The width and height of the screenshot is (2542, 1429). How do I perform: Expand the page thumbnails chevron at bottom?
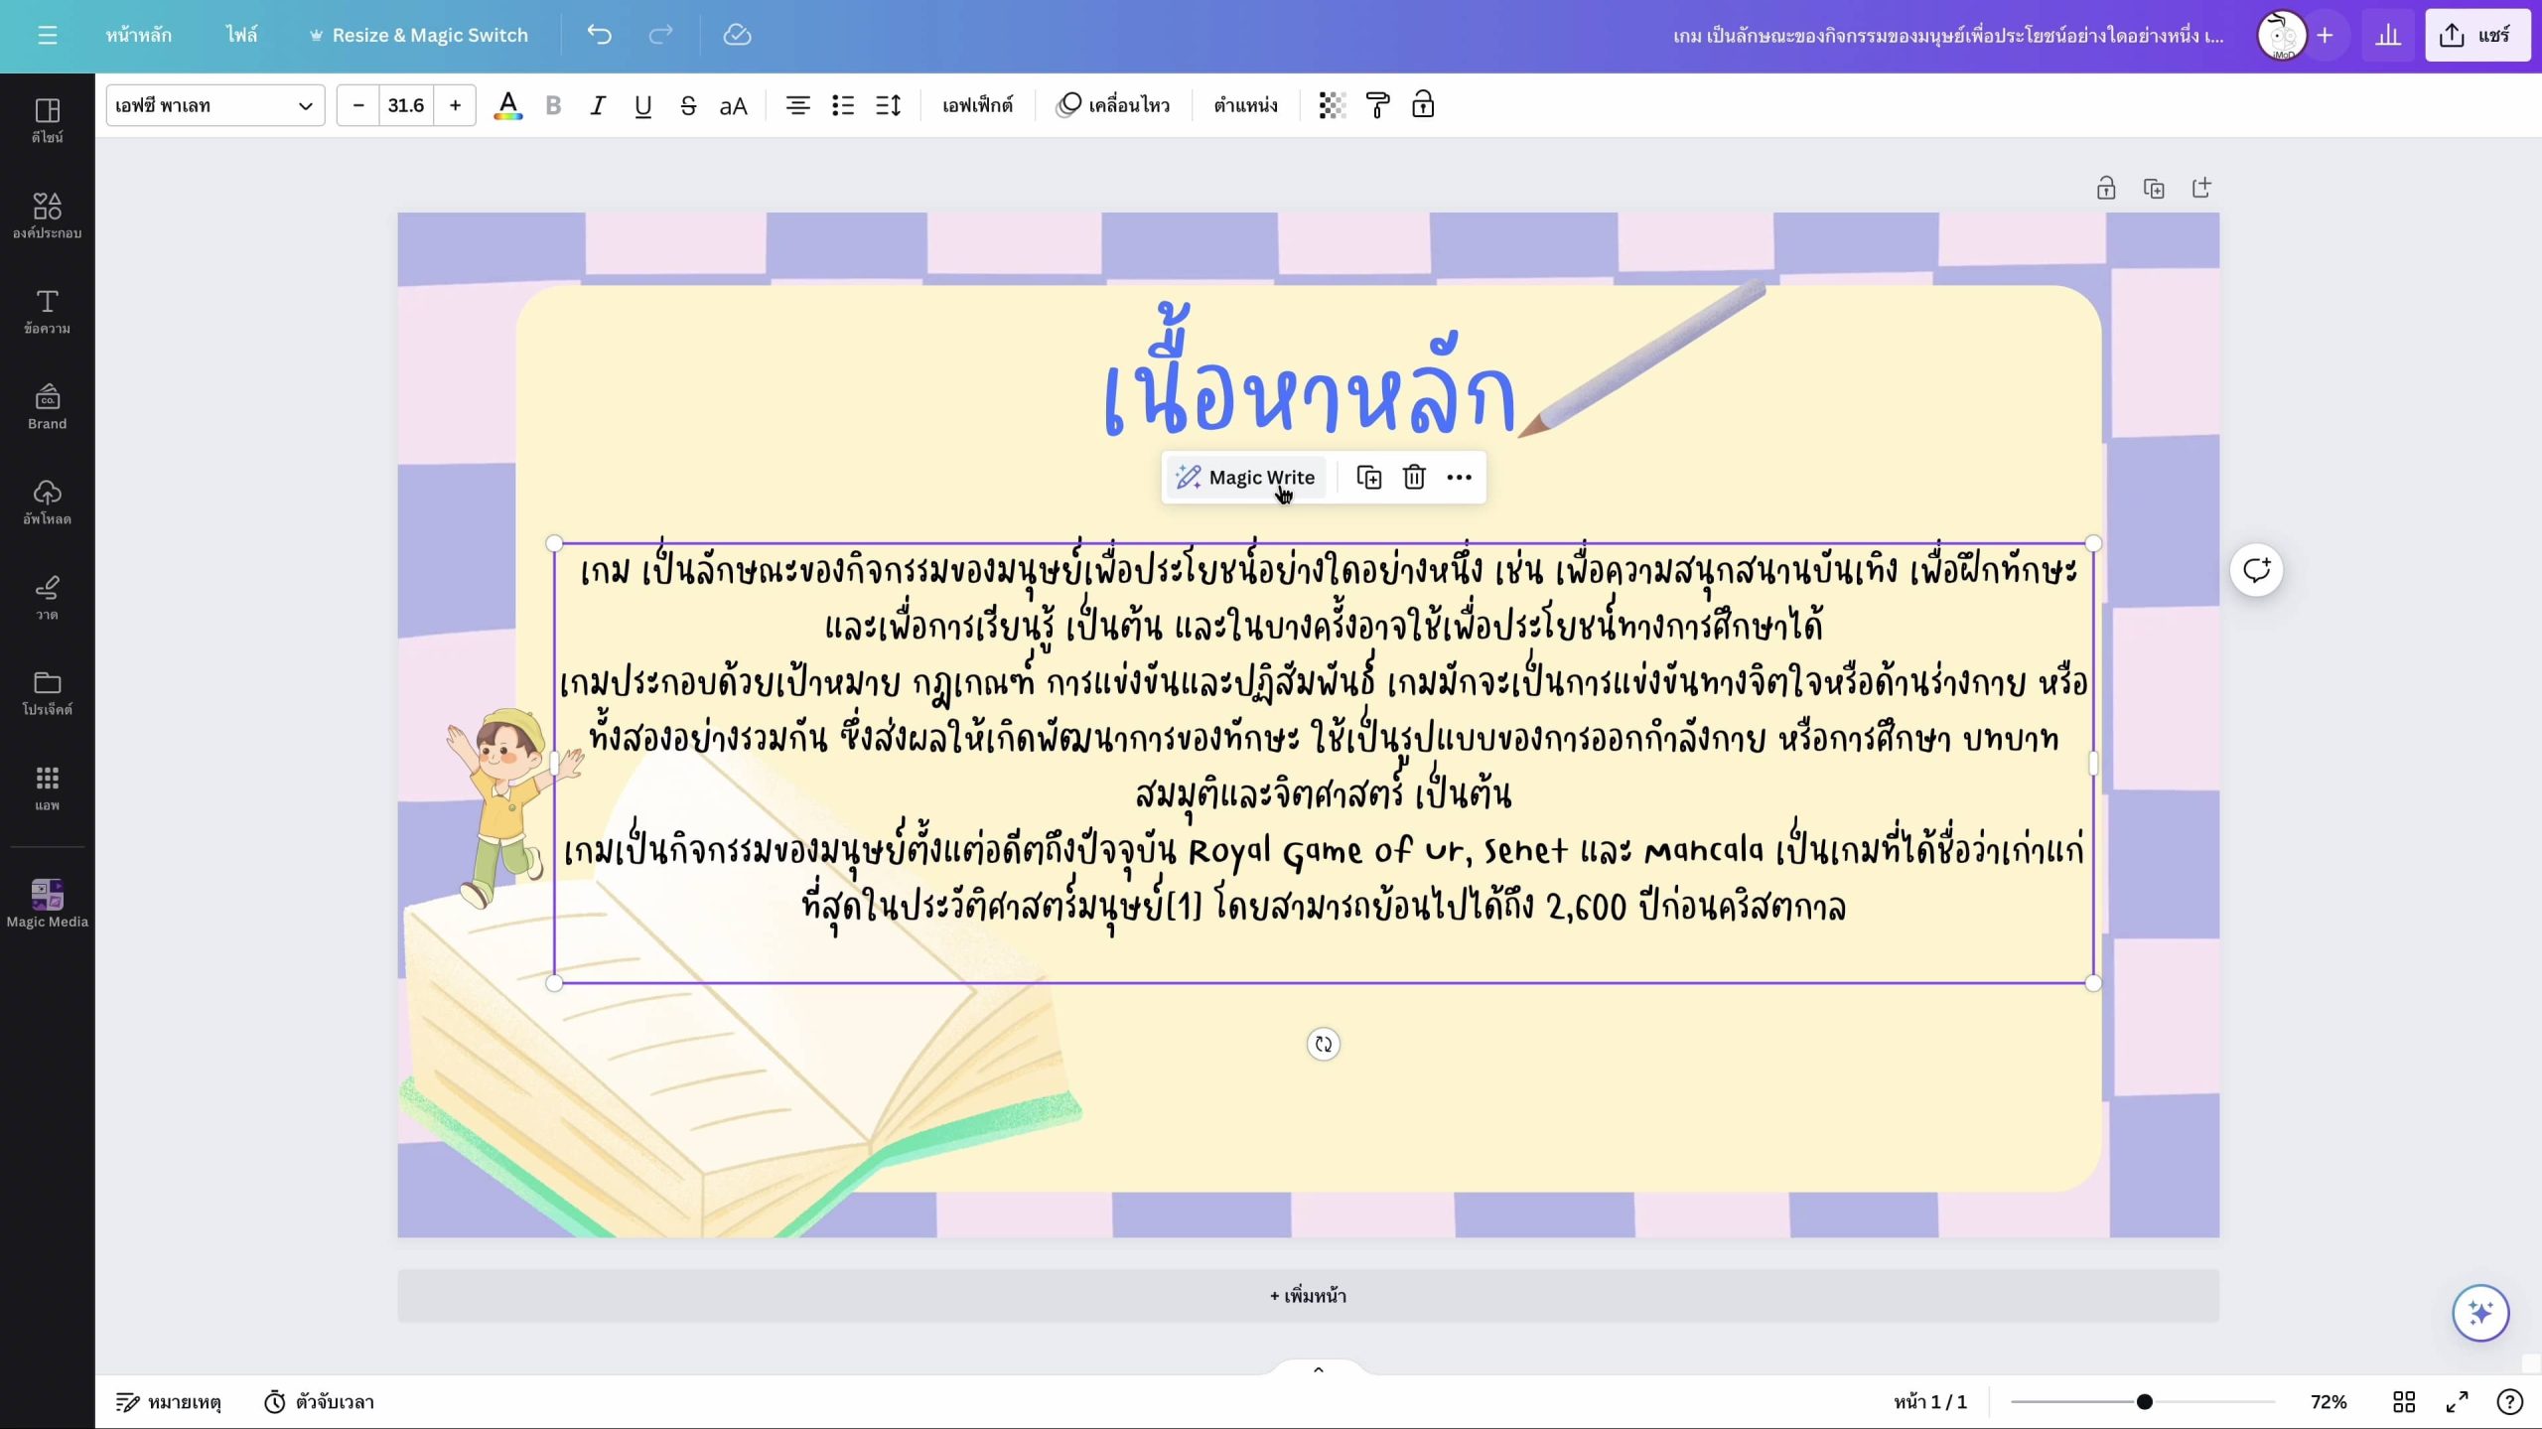pos(1318,1369)
